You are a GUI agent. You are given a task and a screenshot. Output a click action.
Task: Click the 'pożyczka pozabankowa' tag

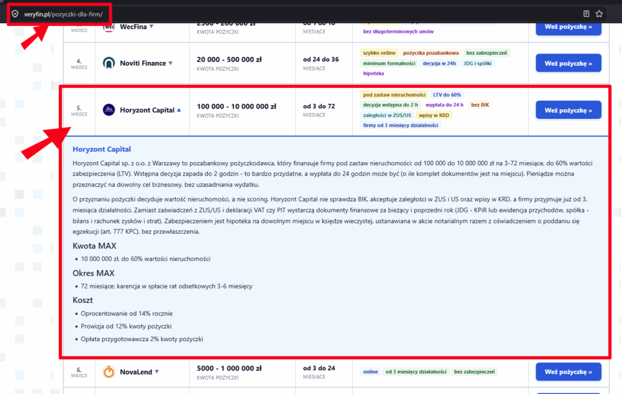pos(431,53)
